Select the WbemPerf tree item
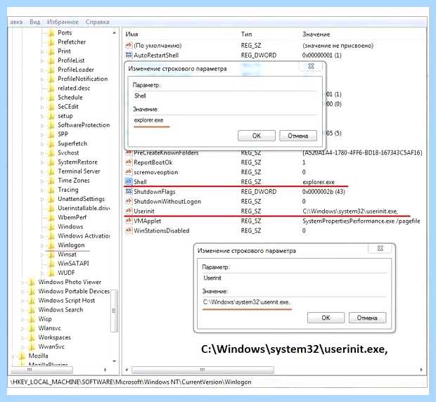This screenshot has width=436, height=402. click(72, 217)
